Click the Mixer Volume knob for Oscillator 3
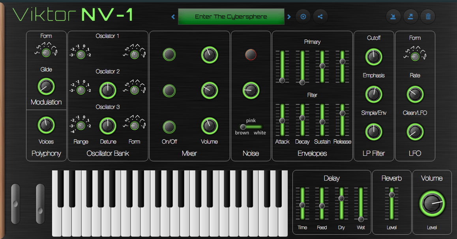457x239 pixels. [209, 126]
